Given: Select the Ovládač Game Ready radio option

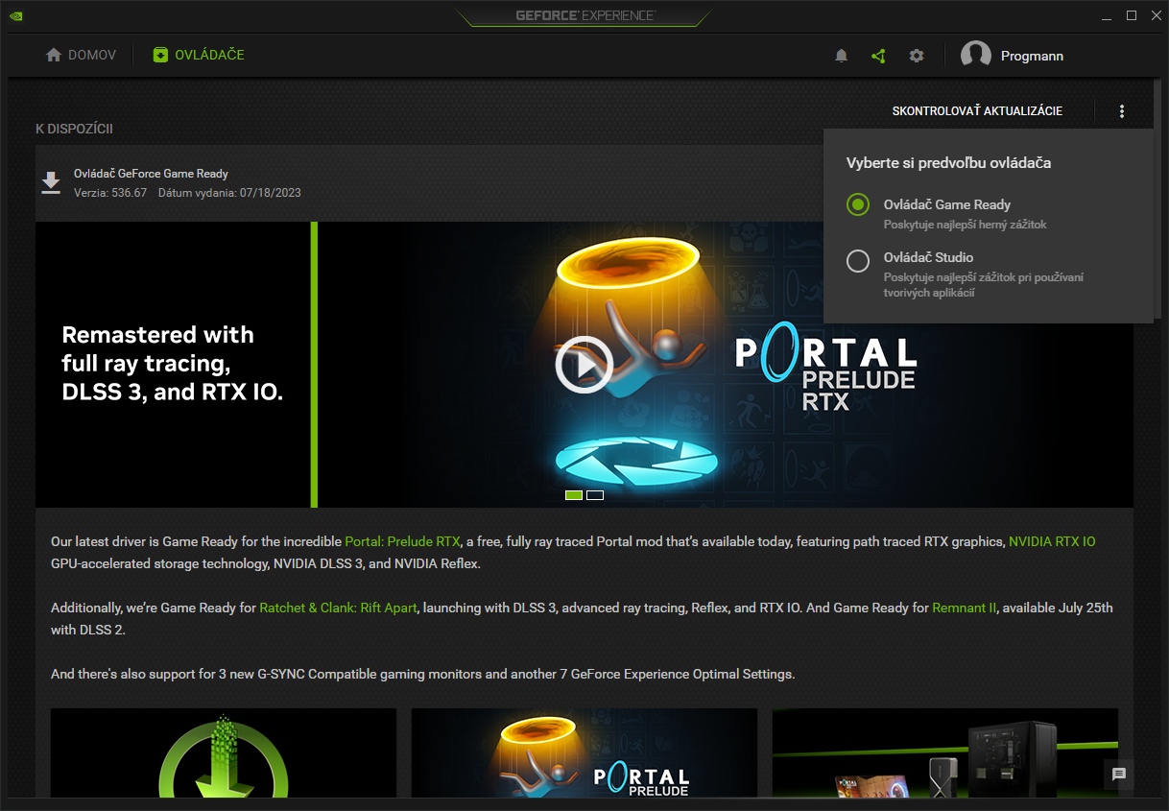Looking at the screenshot, I should click(858, 204).
